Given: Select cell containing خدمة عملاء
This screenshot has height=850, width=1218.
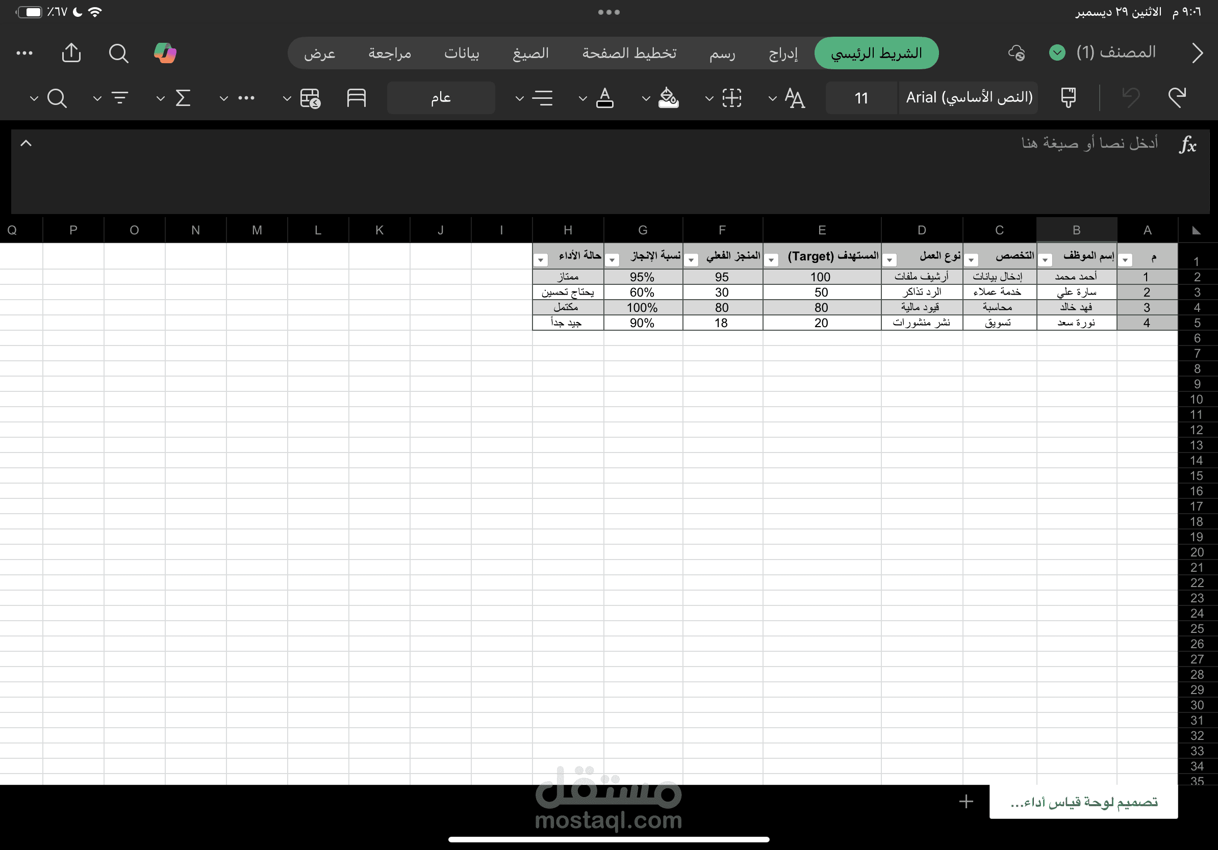Looking at the screenshot, I should click(999, 292).
